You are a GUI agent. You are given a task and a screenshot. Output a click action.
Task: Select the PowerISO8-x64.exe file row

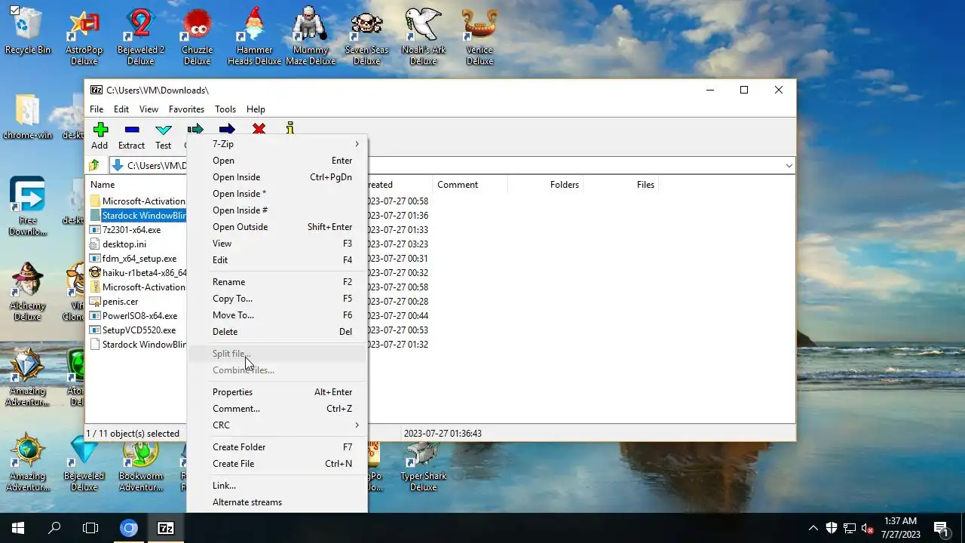click(139, 316)
